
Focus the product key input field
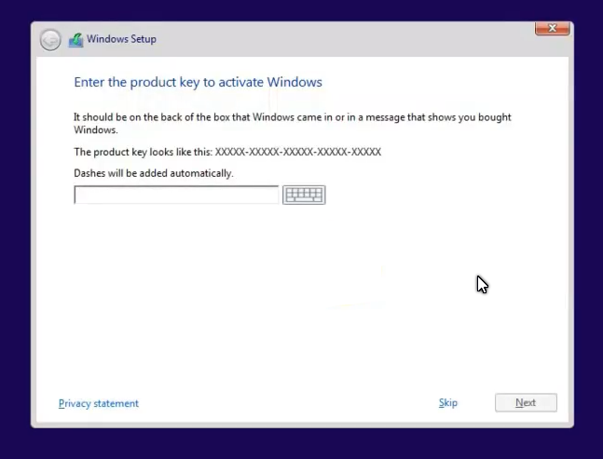click(x=176, y=195)
